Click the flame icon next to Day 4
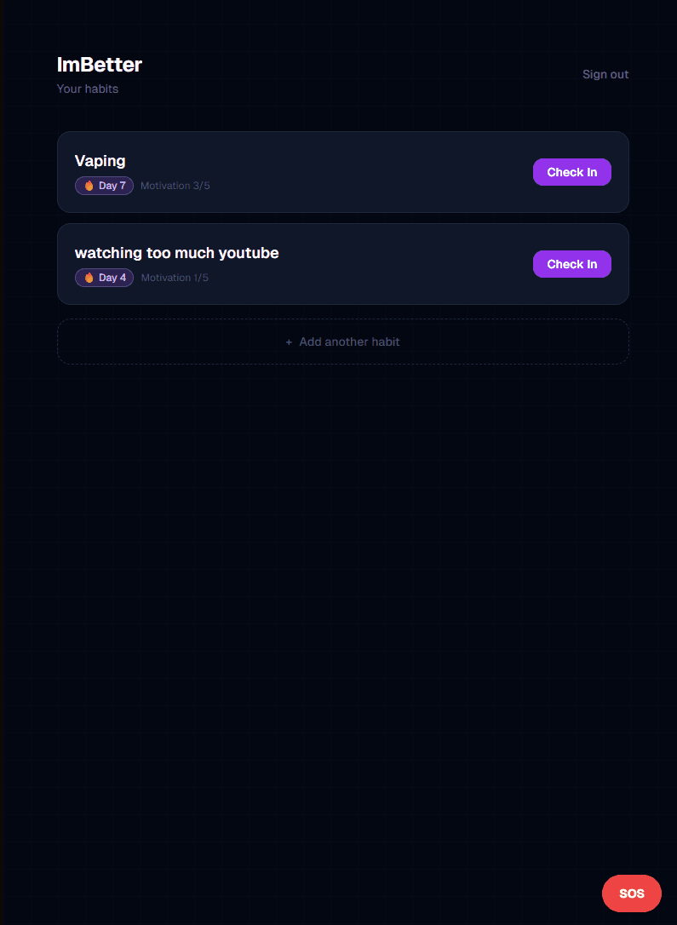 pyautogui.click(x=89, y=278)
